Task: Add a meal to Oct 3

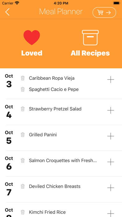Action: pos(111,80)
